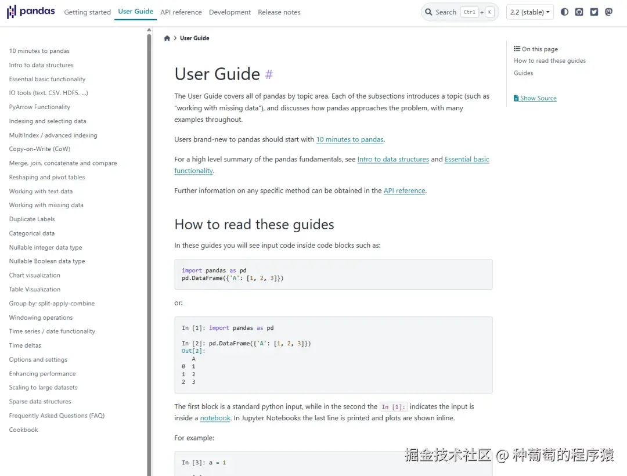Open 'Chart visualization' sidebar entry
This screenshot has height=476, width=627.
34,275
